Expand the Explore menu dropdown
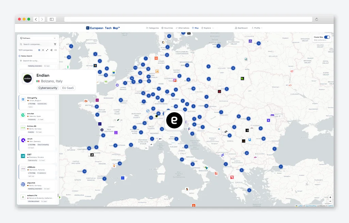Image resolution: width=349 pixels, height=223 pixels. pyautogui.click(x=207, y=28)
